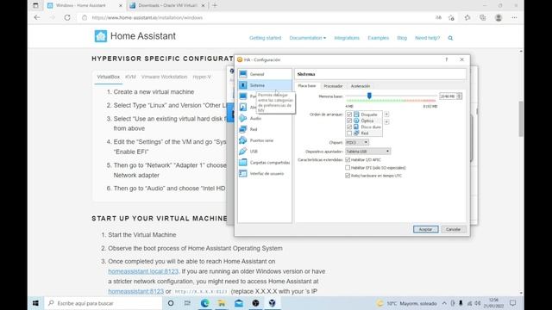Image resolution: width=552 pixels, height=310 pixels.
Task: Open the Getting started link
Action: (265, 38)
